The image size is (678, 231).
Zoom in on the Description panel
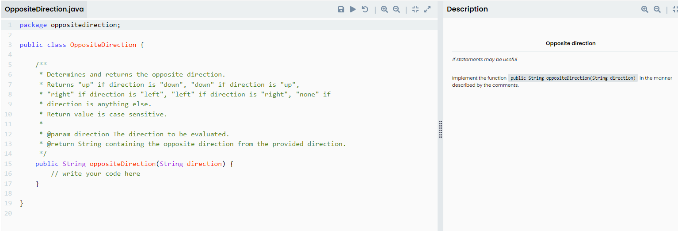click(645, 9)
